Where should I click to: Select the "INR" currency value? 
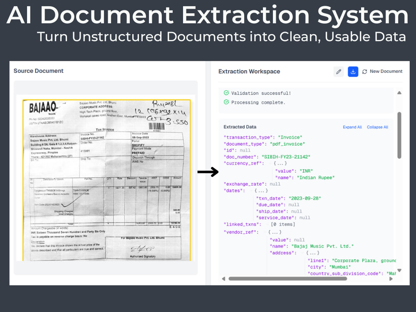[306, 171]
